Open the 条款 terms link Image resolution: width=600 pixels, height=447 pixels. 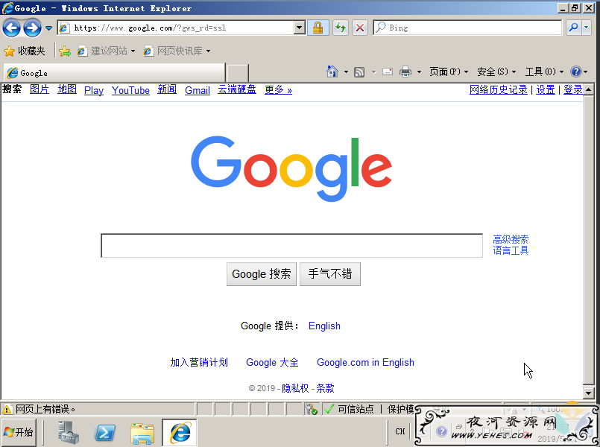pyautogui.click(x=325, y=388)
